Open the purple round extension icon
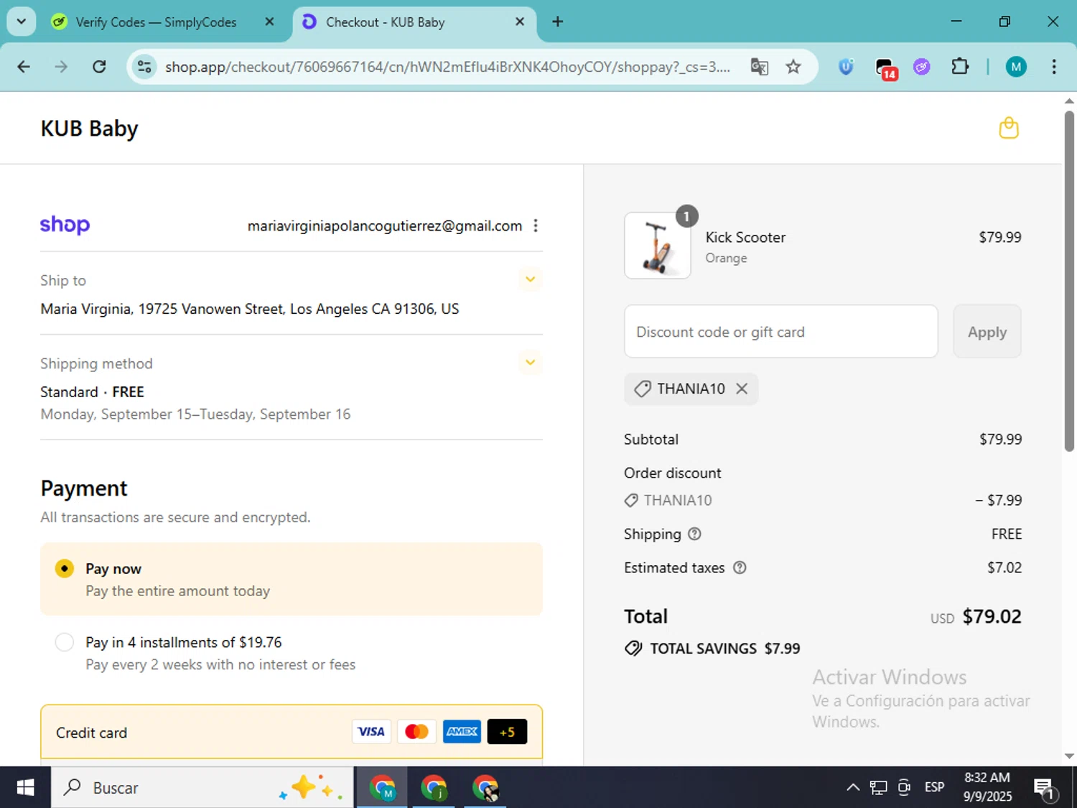Viewport: 1077px width, 808px height. [x=922, y=67]
